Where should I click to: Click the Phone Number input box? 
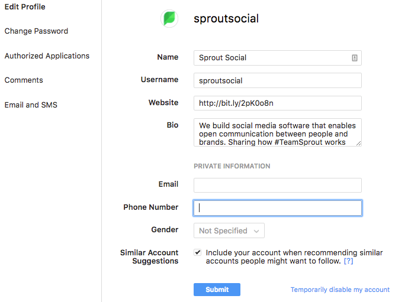pos(277,208)
